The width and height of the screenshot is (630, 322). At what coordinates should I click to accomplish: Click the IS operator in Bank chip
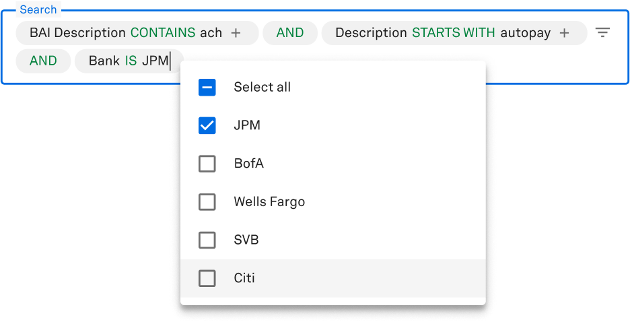click(x=131, y=61)
